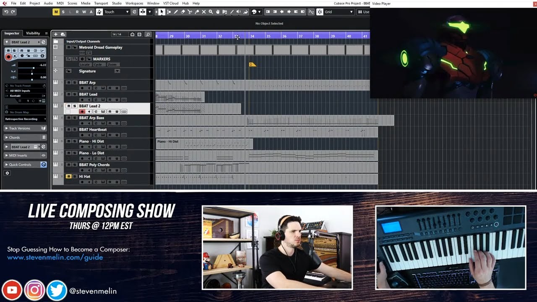
Task: Select the Mute X tool
Action: coord(204,12)
